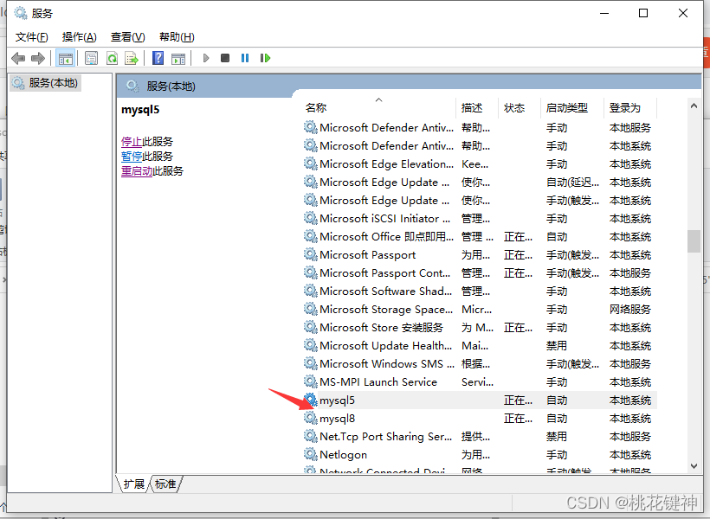Screen dimensions: 710x519
Task: Click the vertical scrollbar thumb
Action: (x=694, y=241)
